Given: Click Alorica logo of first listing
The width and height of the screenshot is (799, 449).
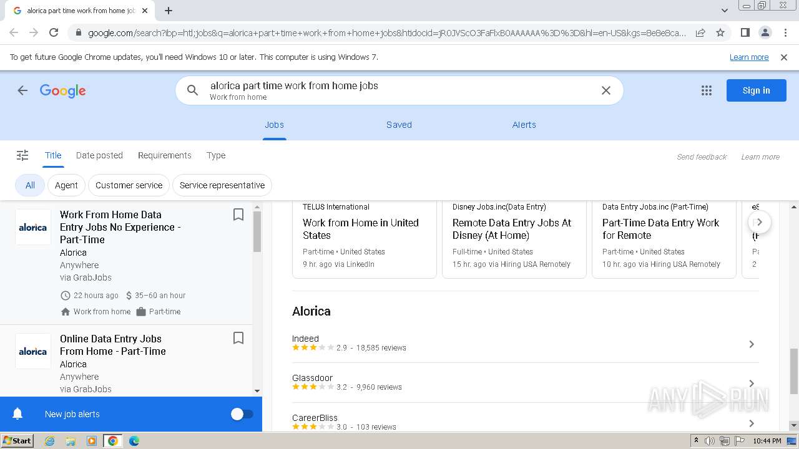Looking at the screenshot, I should tap(33, 227).
